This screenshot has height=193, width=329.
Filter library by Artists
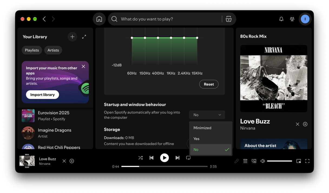pyautogui.click(x=53, y=50)
